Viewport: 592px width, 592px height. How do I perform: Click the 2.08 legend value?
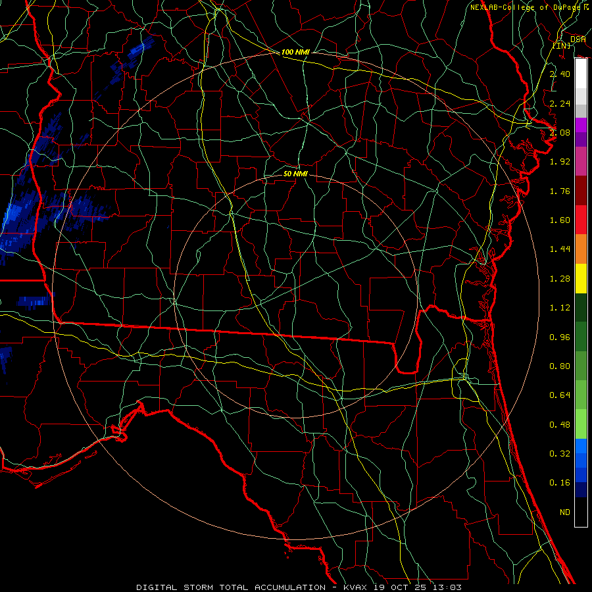tap(560, 132)
